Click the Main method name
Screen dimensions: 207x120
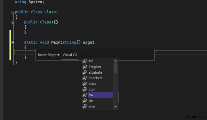pyautogui.click(x=56, y=42)
